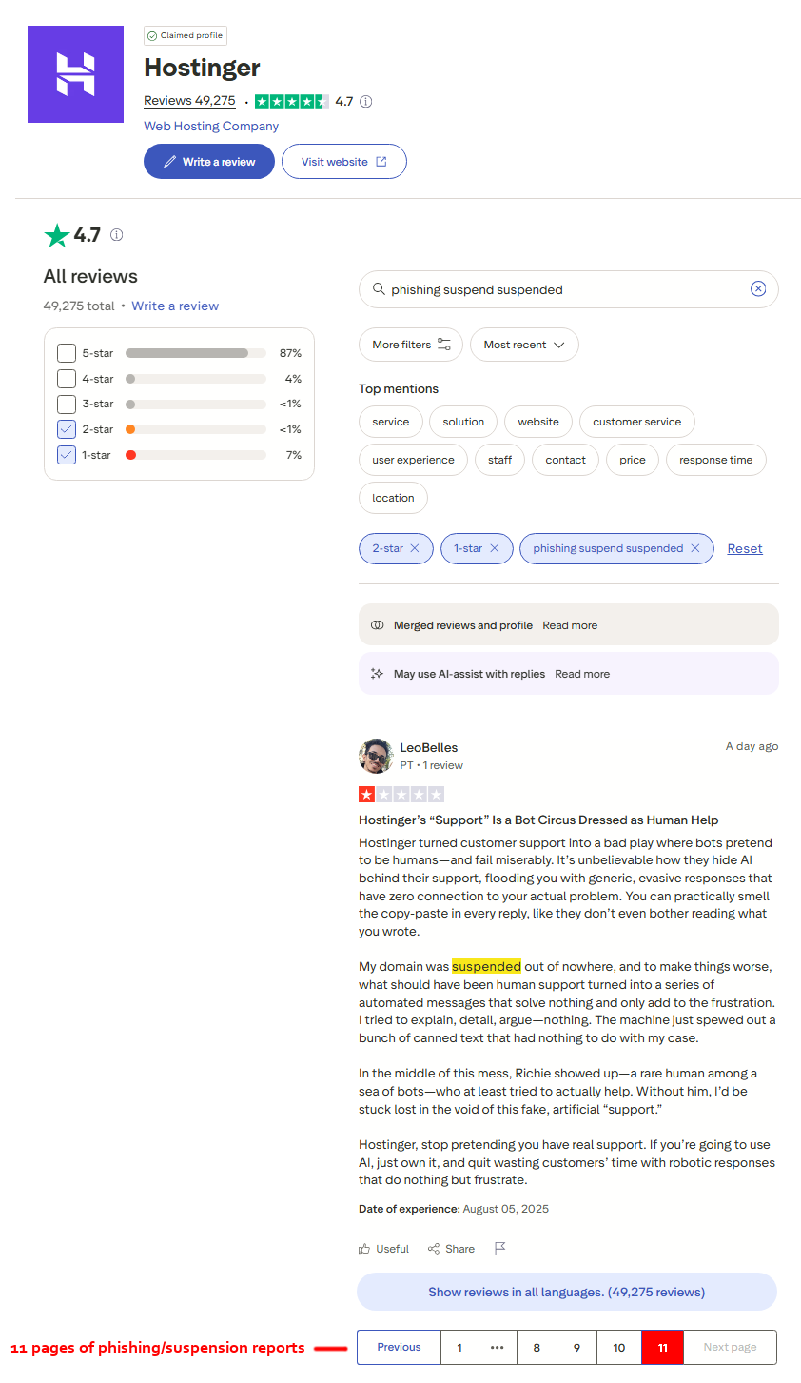Click the one-star rating image on review
This screenshot has height=1383, width=801.
[x=401, y=795]
